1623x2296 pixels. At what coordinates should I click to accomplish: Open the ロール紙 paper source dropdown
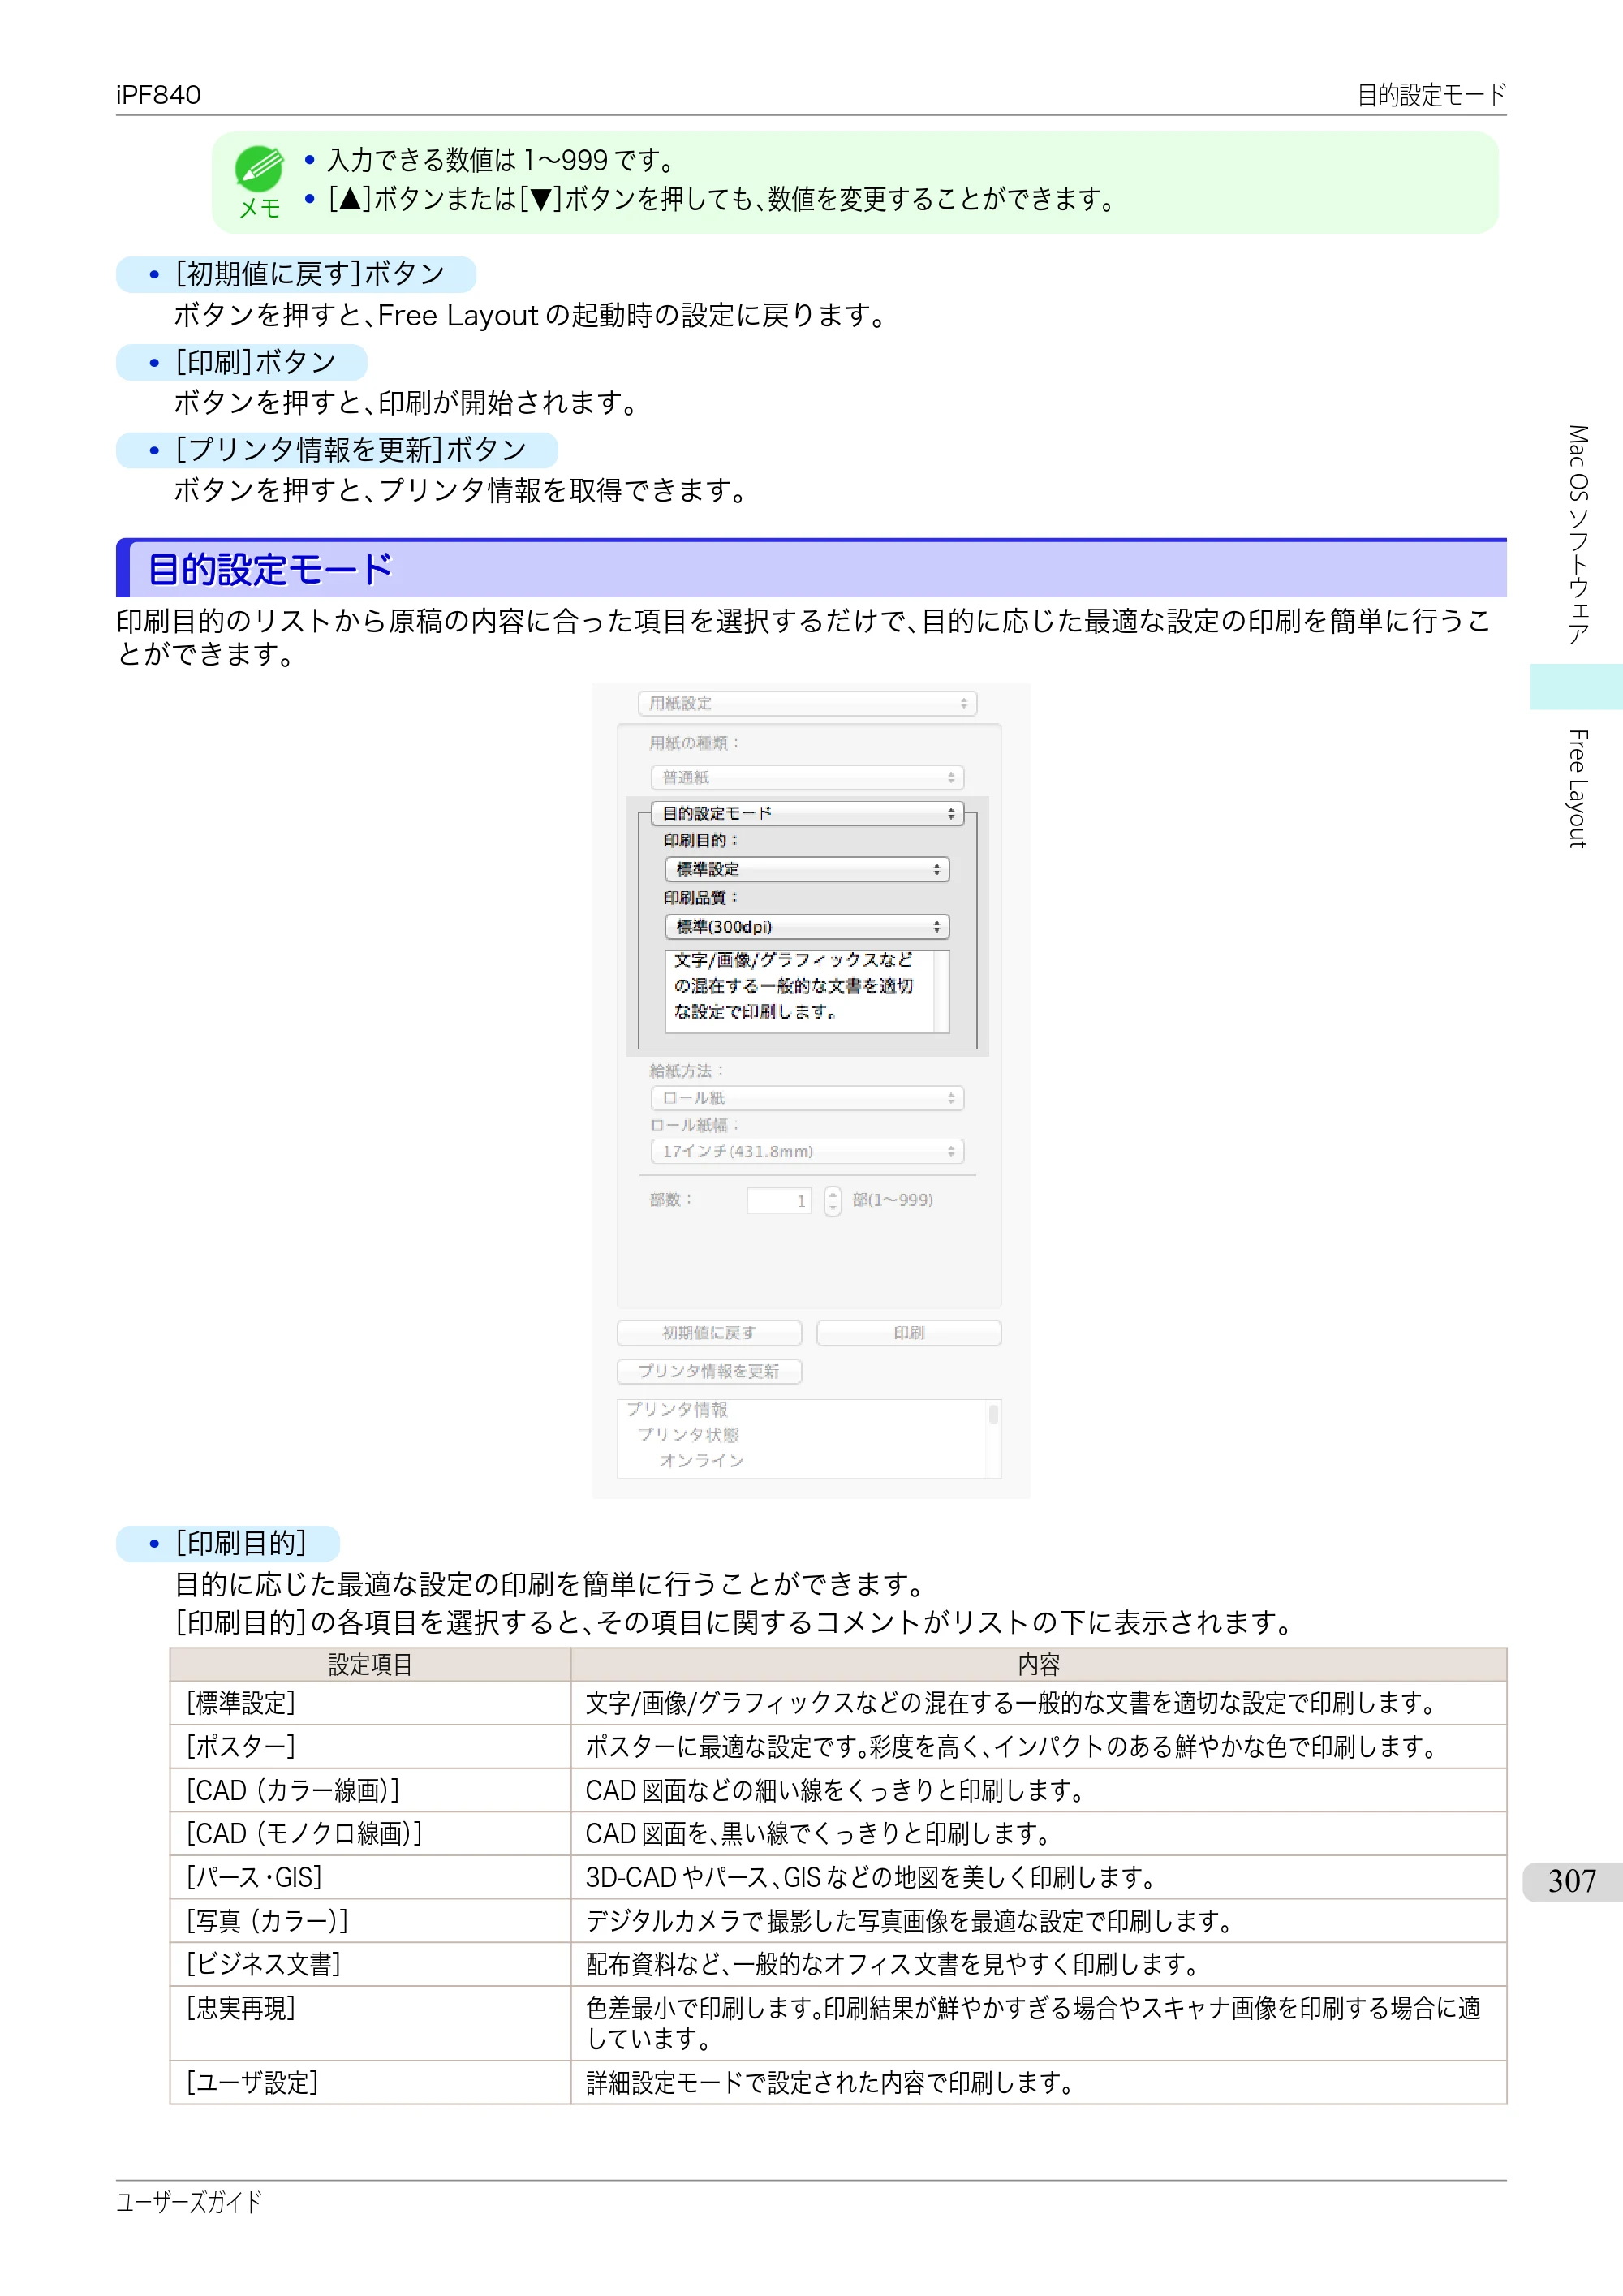[807, 1098]
